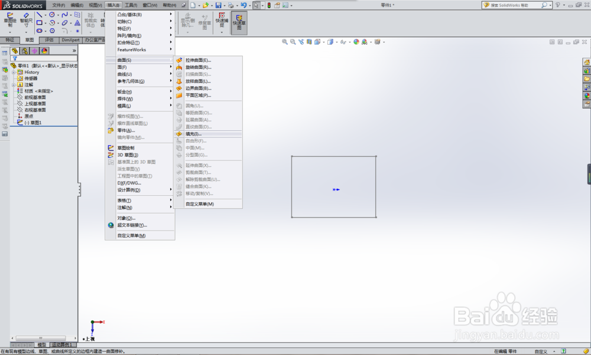This screenshot has height=355, width=591.
Task: Click the Save icon in top toolbar
Action: [x=218, y=5]
